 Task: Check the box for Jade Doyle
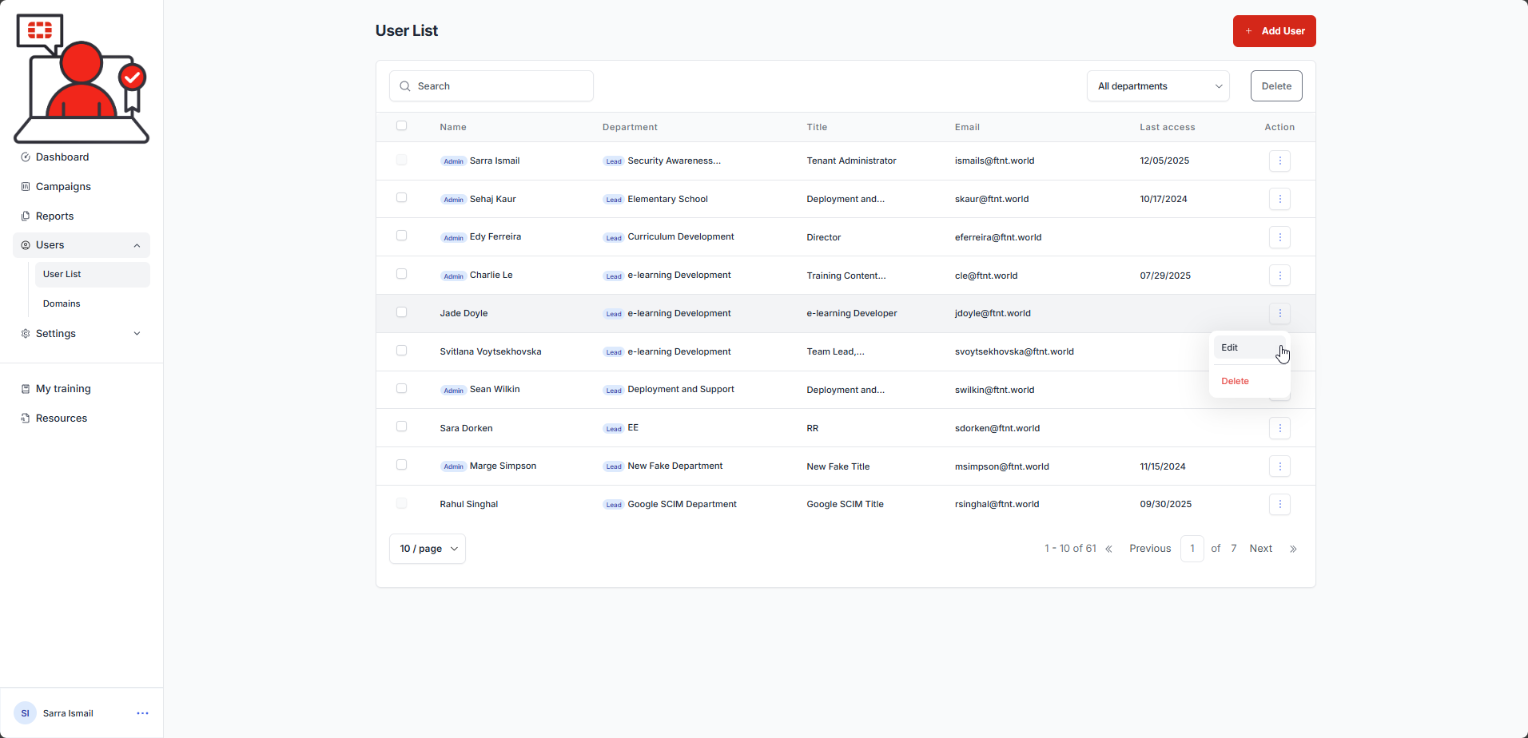(x=402, y=312)
